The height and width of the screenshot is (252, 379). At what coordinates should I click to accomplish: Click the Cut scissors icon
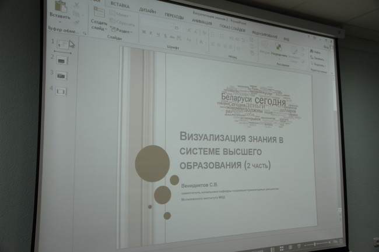(76, 5)
